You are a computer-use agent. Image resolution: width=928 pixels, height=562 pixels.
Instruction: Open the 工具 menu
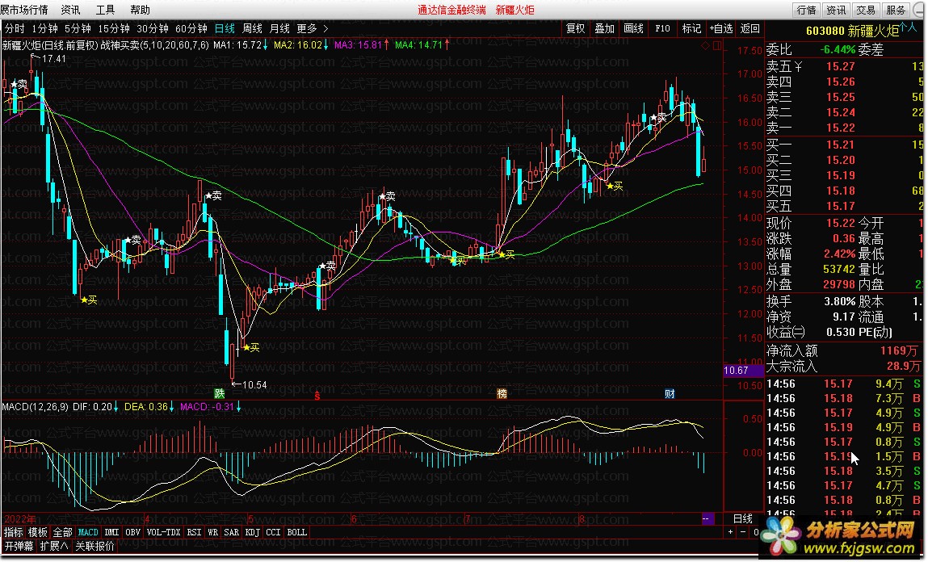(x=105, y=10)
